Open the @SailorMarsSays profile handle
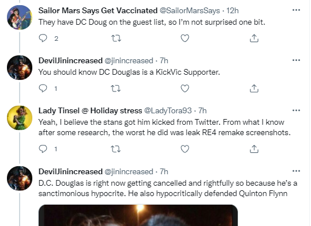311x226 pixels. click(190, 10)
